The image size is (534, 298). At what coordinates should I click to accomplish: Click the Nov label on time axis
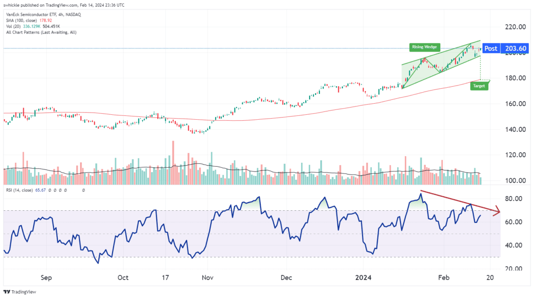(207, 278)
